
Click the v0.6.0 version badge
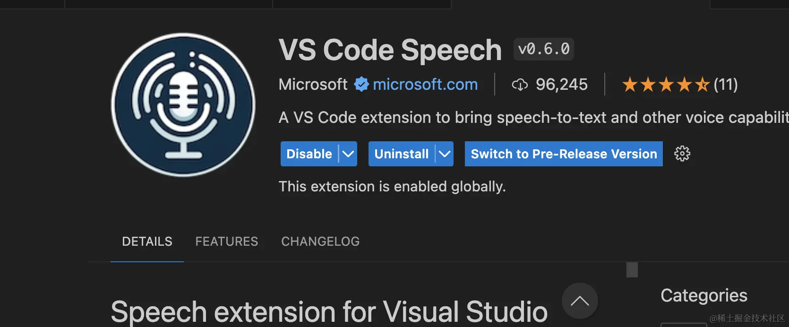(544, 49)
